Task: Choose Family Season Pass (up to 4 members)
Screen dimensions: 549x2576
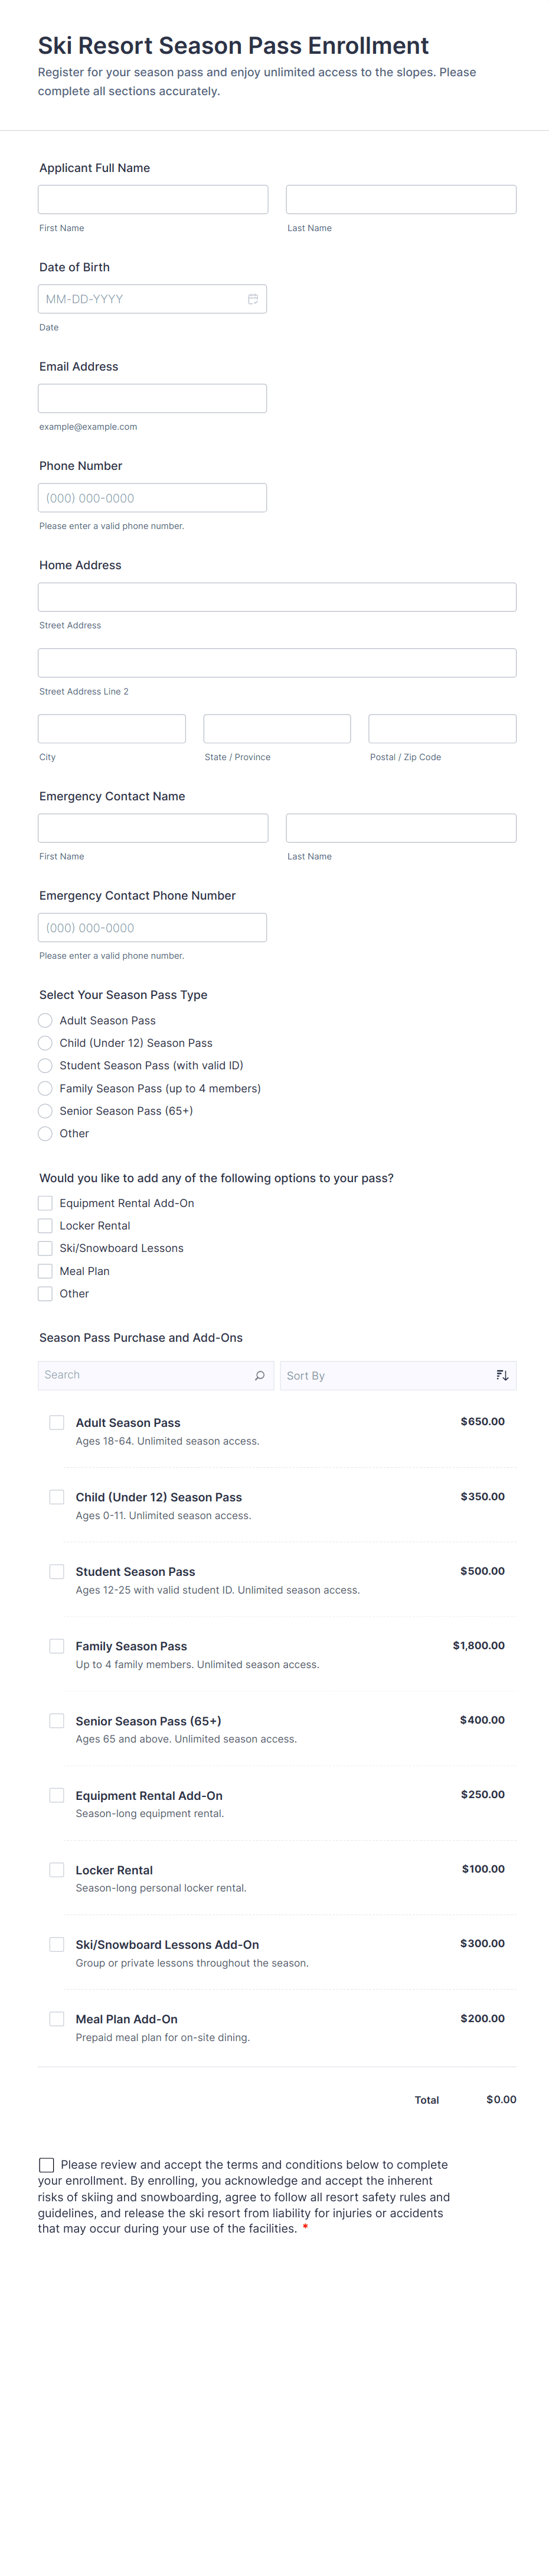Action: pos(45,1088)
